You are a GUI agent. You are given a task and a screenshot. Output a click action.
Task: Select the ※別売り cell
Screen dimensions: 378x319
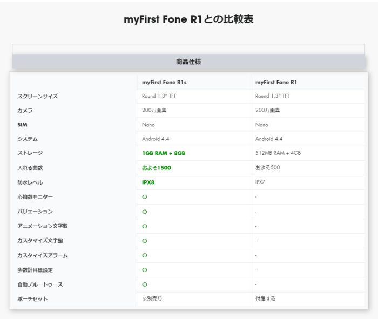click(x=152, y=299)
